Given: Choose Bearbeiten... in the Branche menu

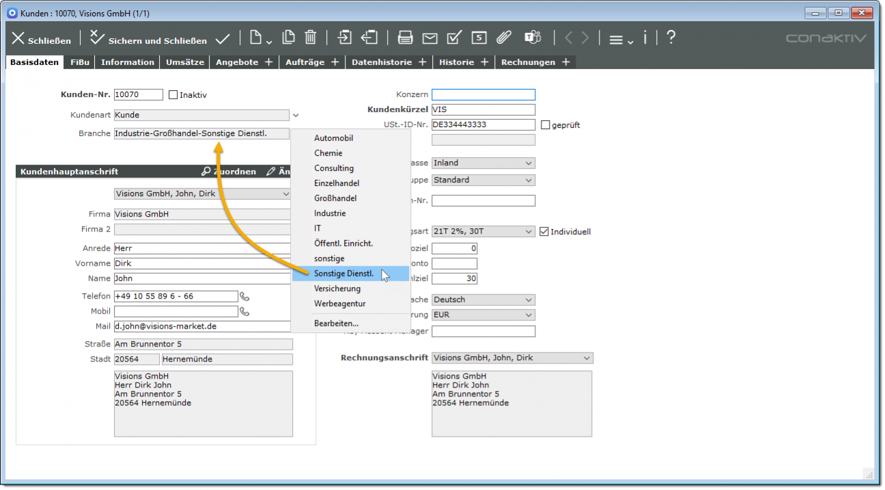Looking at the screenshot, I should tap(336, 323).
